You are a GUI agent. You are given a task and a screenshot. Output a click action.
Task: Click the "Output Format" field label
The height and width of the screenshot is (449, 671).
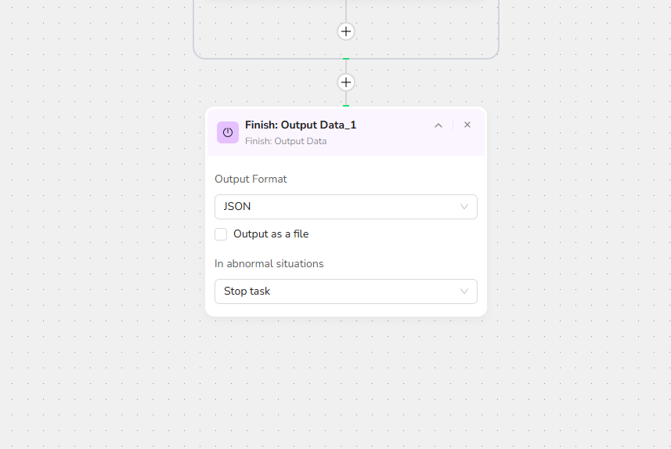coord(251,179)
